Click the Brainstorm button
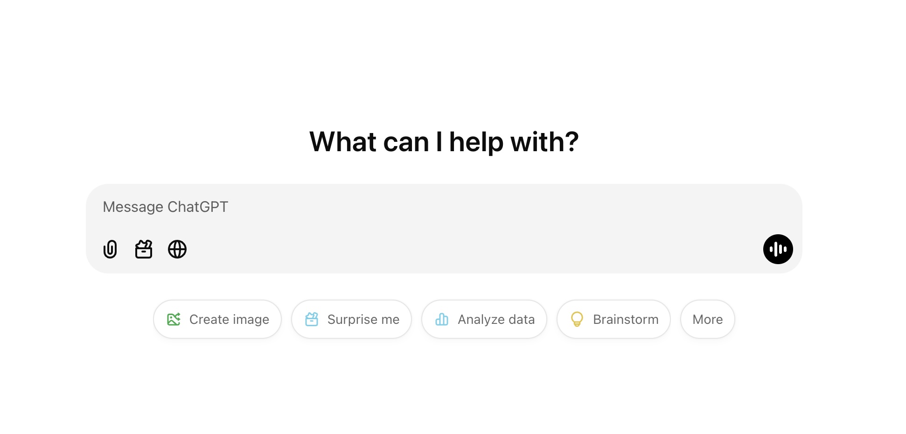The image size is (906, 434). point(613,319)
